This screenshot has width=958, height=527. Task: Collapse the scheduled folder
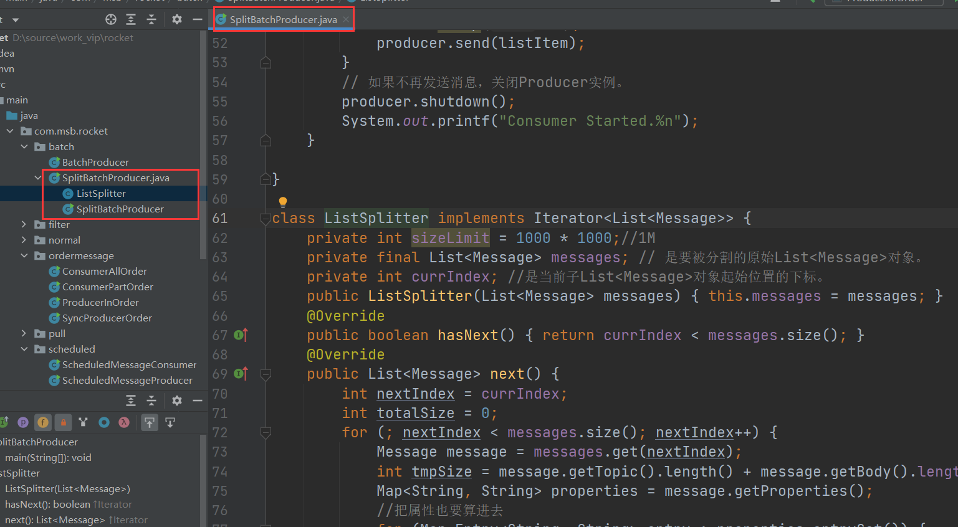pos(24,349)
